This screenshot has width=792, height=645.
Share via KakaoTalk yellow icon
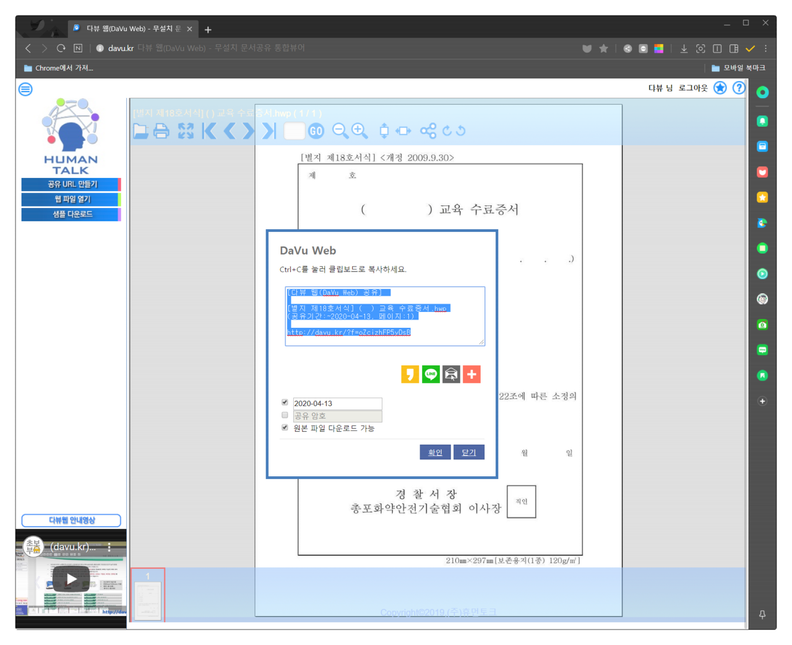pos(410,374)
